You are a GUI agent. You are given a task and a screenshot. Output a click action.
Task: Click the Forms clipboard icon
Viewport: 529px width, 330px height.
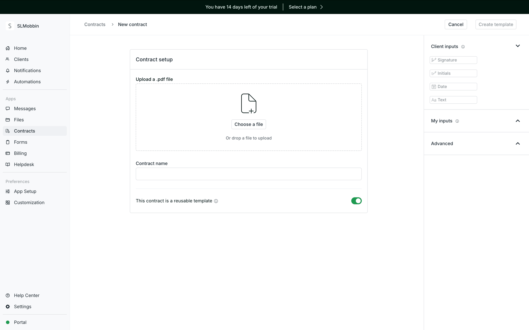click(8, 142)
